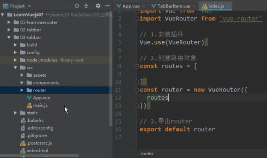267x158 pixels.
Task: Click line number 16 in the gutter
Action: pyautogui.click(x=118, y=129)
